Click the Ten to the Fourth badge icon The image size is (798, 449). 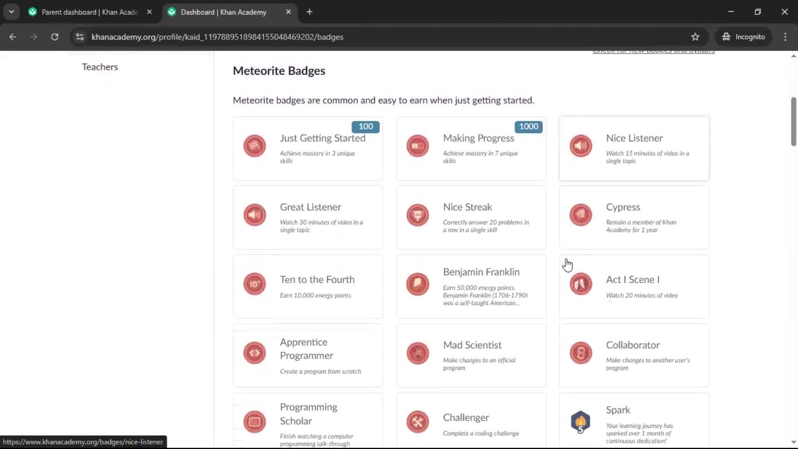(254, 284)
